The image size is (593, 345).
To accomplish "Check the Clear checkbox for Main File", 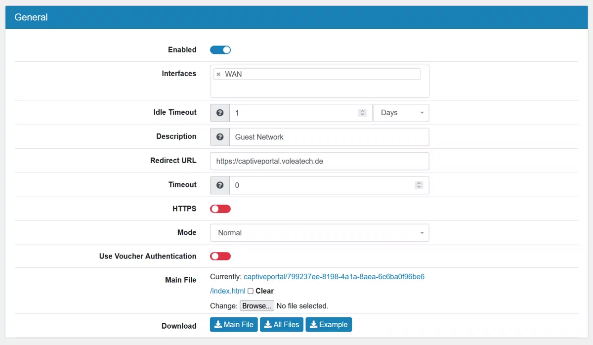I will click(x=251, y=291).
